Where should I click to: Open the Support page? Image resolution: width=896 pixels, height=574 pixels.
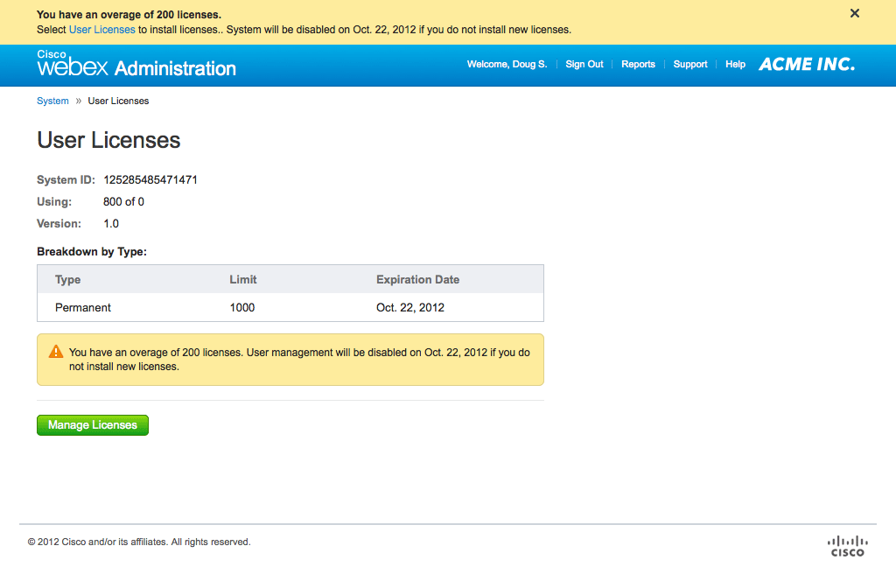(690, 65)
